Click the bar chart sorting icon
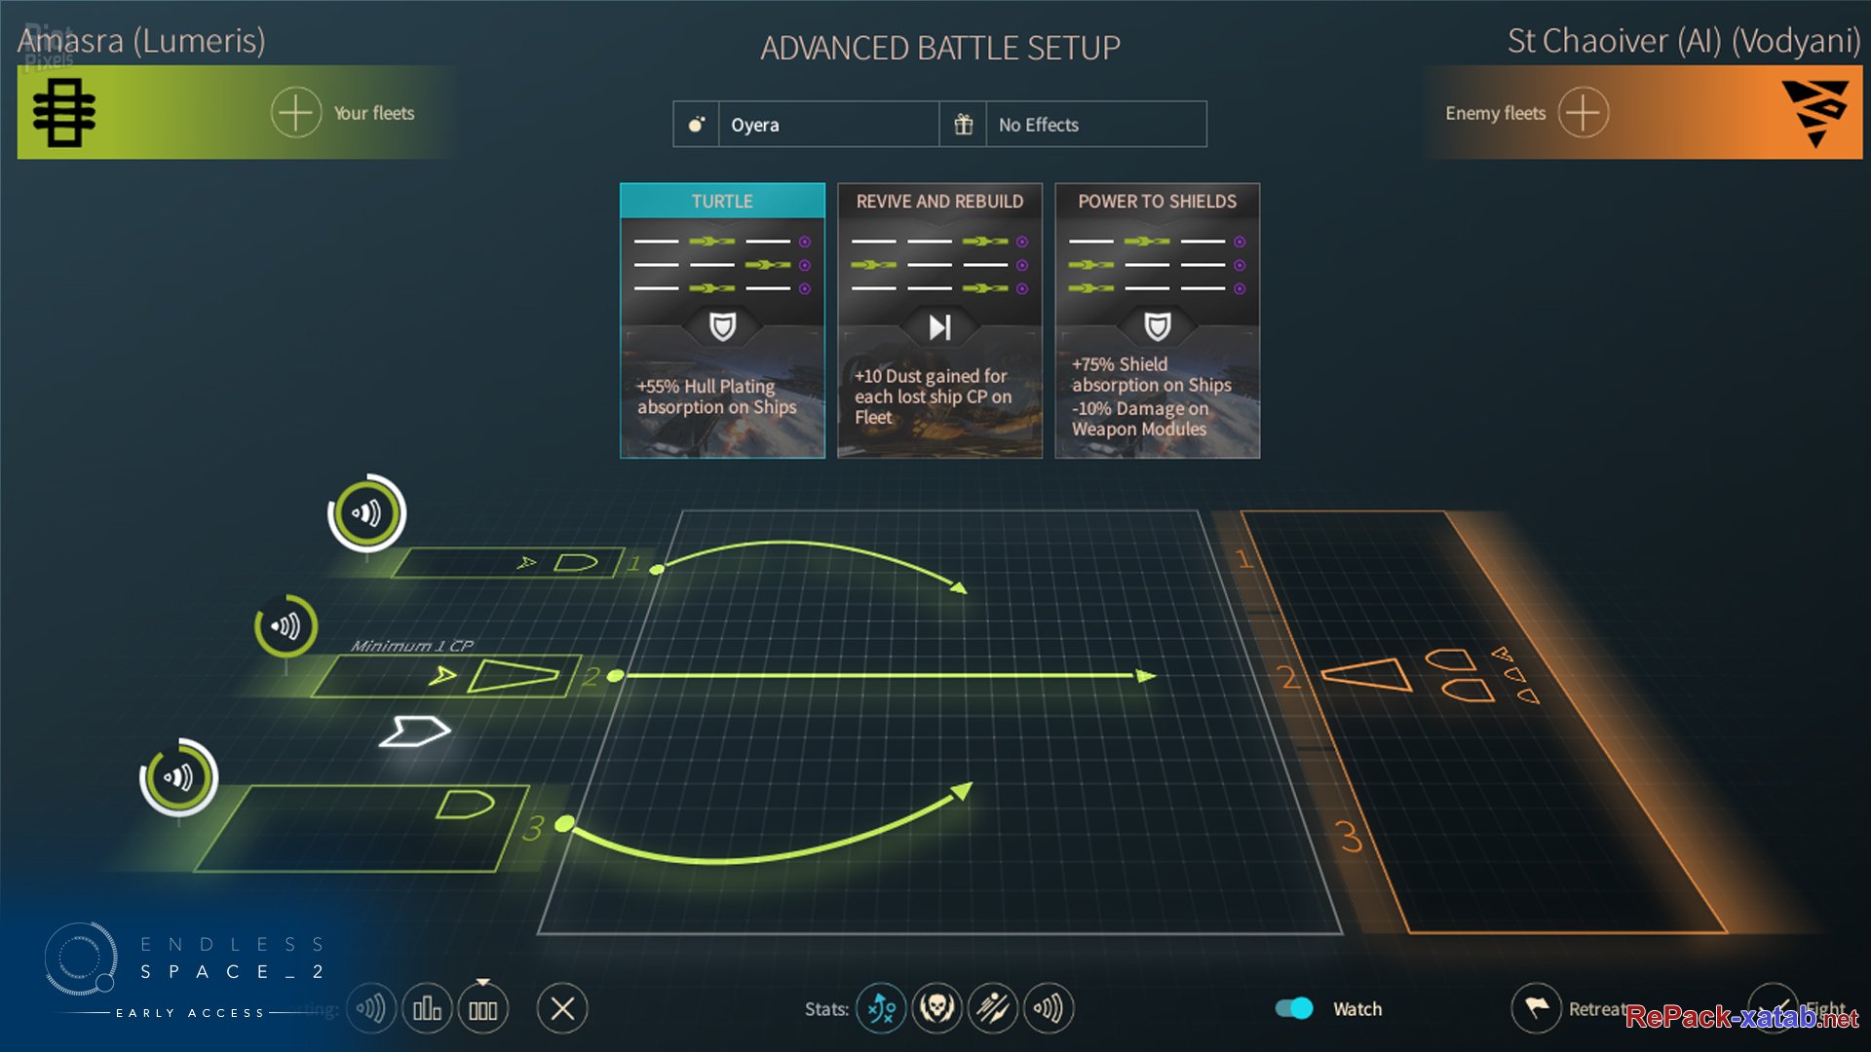 [x=427, y=1008]
